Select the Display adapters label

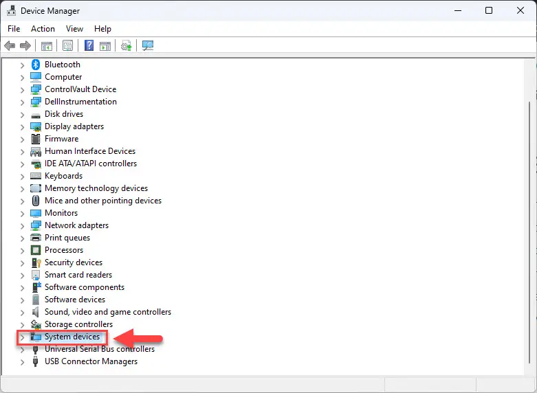(74, 126)
